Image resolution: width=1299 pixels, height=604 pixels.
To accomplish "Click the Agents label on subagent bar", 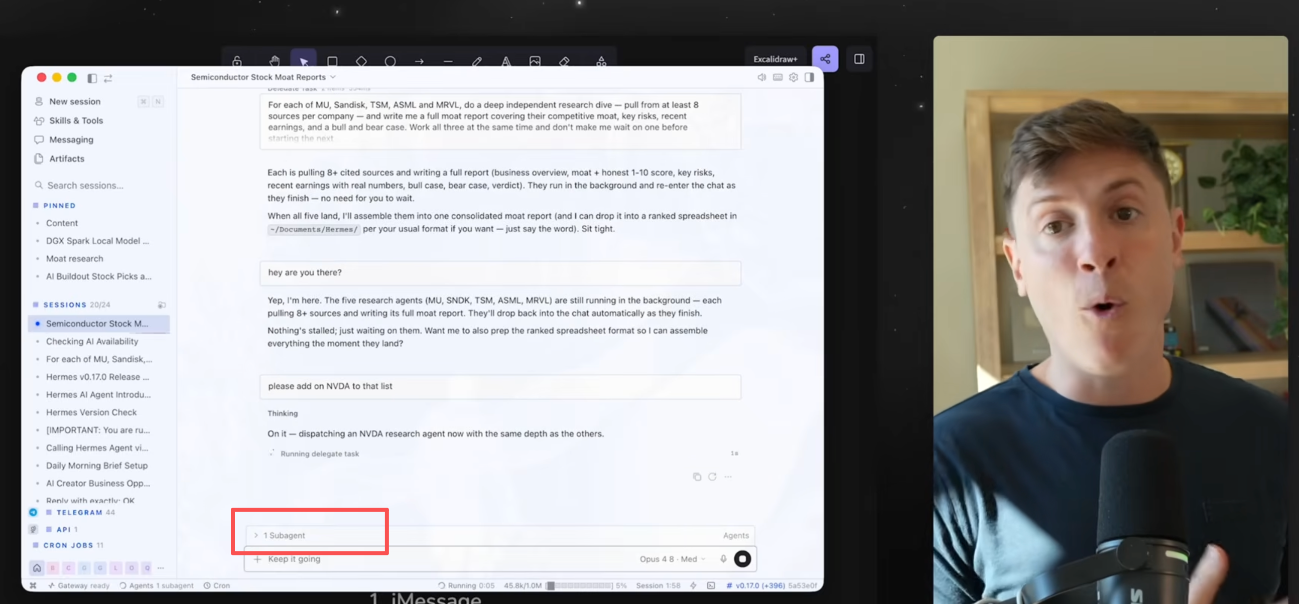I will click(736, 535).
